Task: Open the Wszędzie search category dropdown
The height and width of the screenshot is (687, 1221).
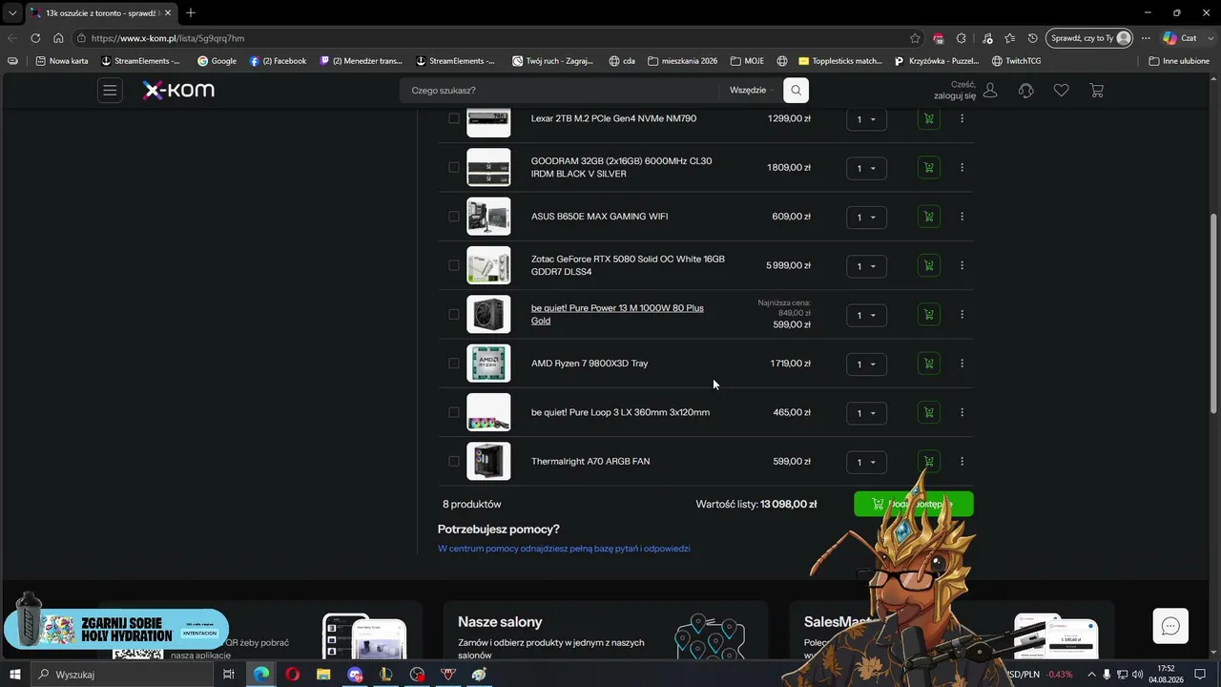Action: [752, 91]
